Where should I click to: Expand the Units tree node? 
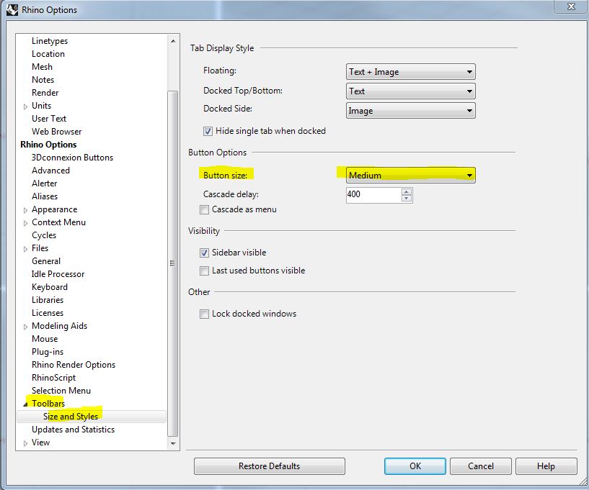point(25,106)
